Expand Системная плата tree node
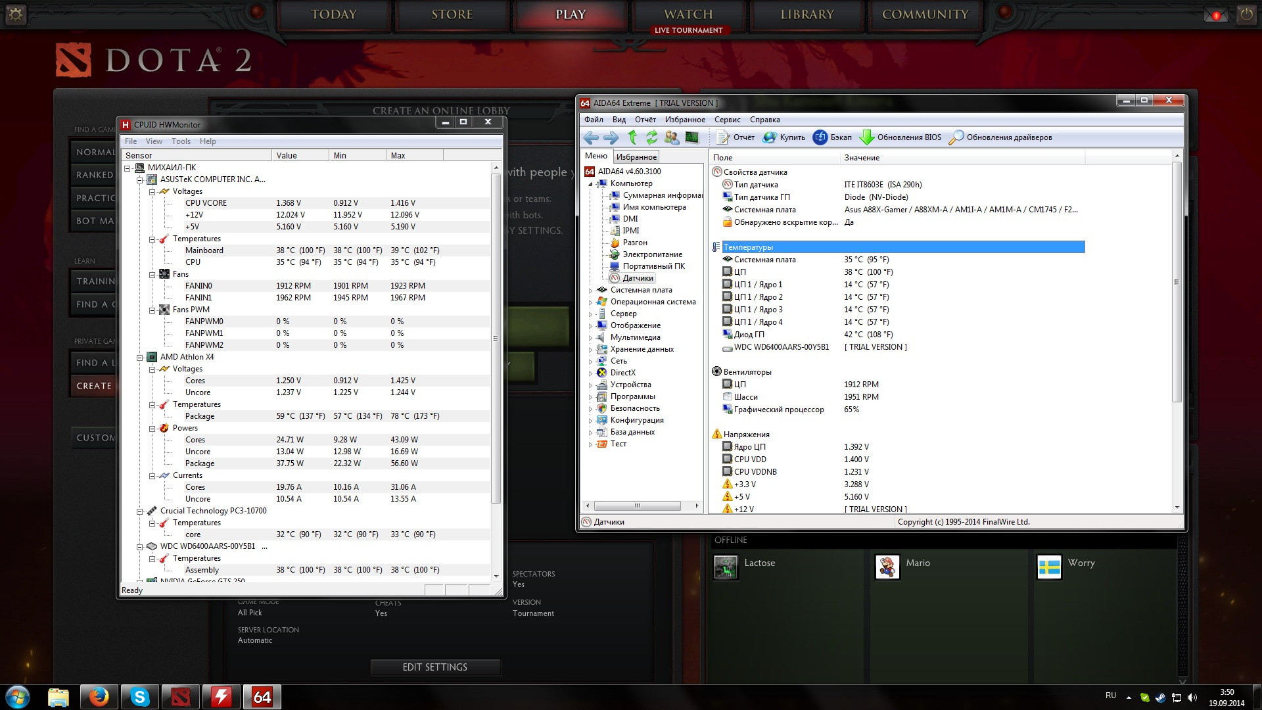The height and width of the screenshot is (710, 1262). (x=590, y=291)
